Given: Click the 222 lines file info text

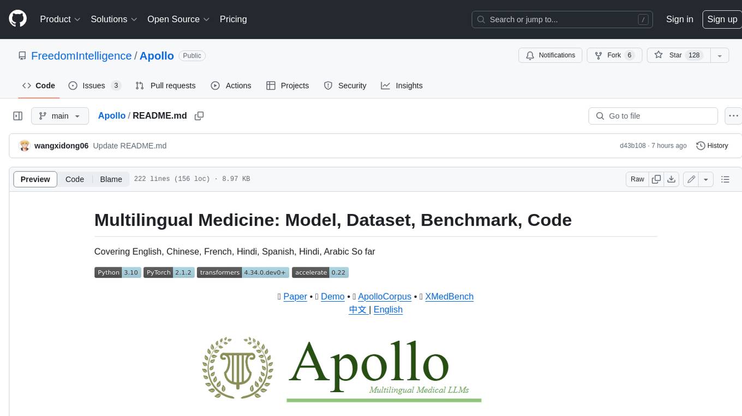Looking at the screenshot, I should tap(192, 179).
